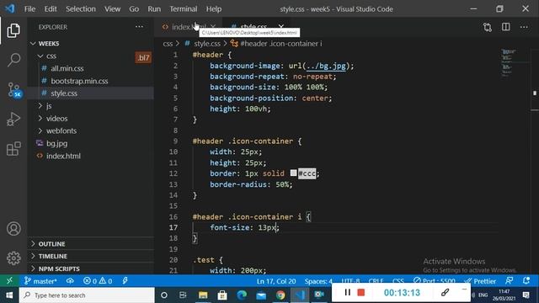Open the Explorer view in the activity bar
The width and height of the screenshot is (539, 303).
(x=13, y=30)
